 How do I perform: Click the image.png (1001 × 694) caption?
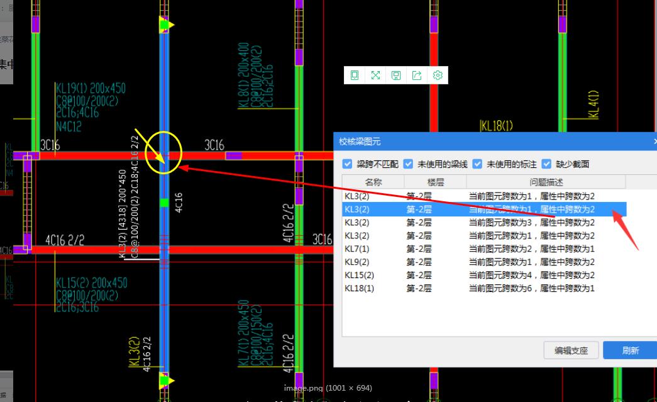328,388
